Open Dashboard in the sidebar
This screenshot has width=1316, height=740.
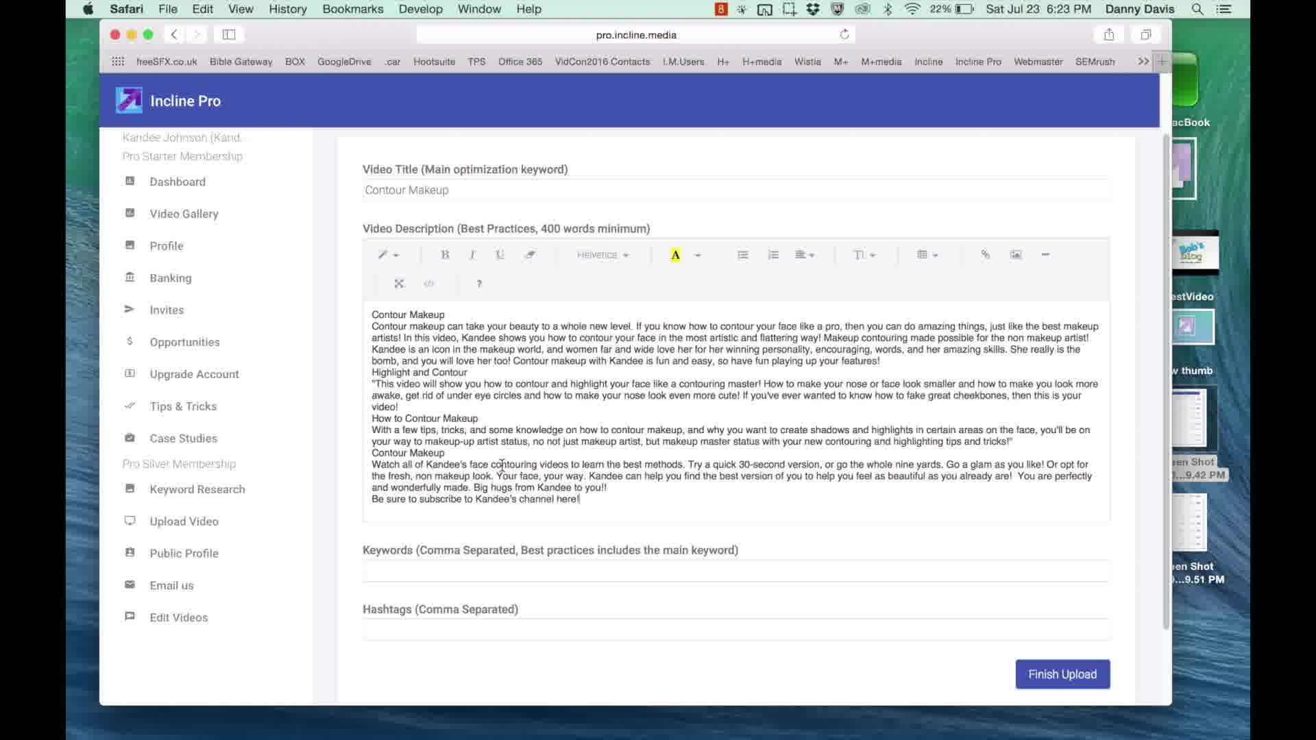tap(178, 182)
